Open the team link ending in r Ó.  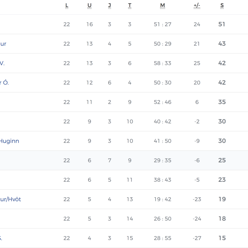click(x=4, y=83)
